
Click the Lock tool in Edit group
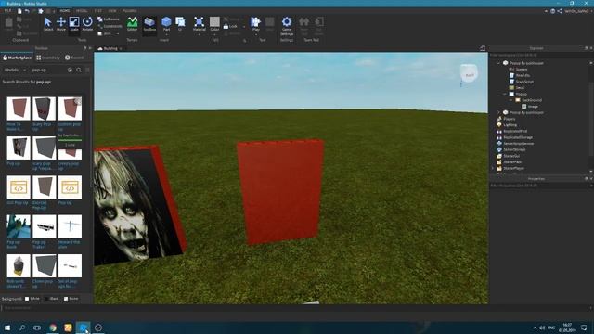pos(230,27)
